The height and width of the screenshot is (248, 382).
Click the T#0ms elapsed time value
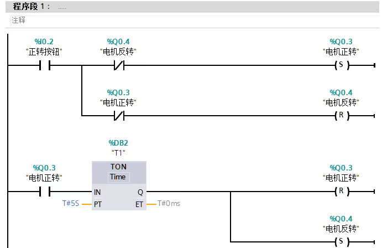pos(169,204)
